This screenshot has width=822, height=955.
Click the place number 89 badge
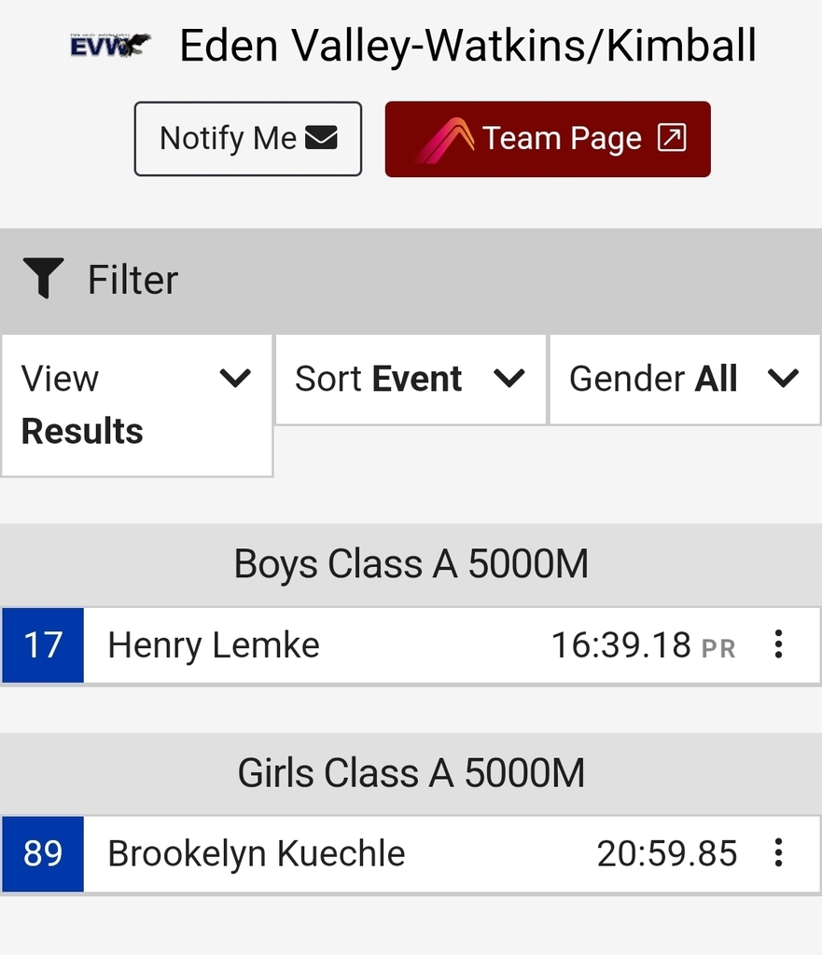pyautogui.click(x=43, y=853)
